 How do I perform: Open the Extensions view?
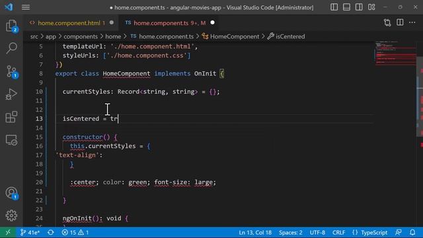pos(11,117)
